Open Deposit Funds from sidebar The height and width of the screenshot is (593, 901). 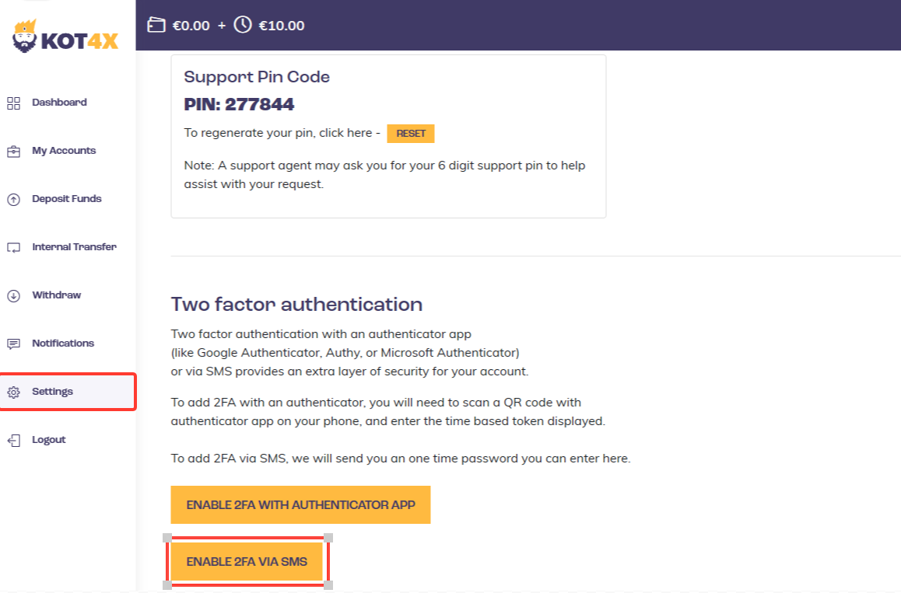68,199
